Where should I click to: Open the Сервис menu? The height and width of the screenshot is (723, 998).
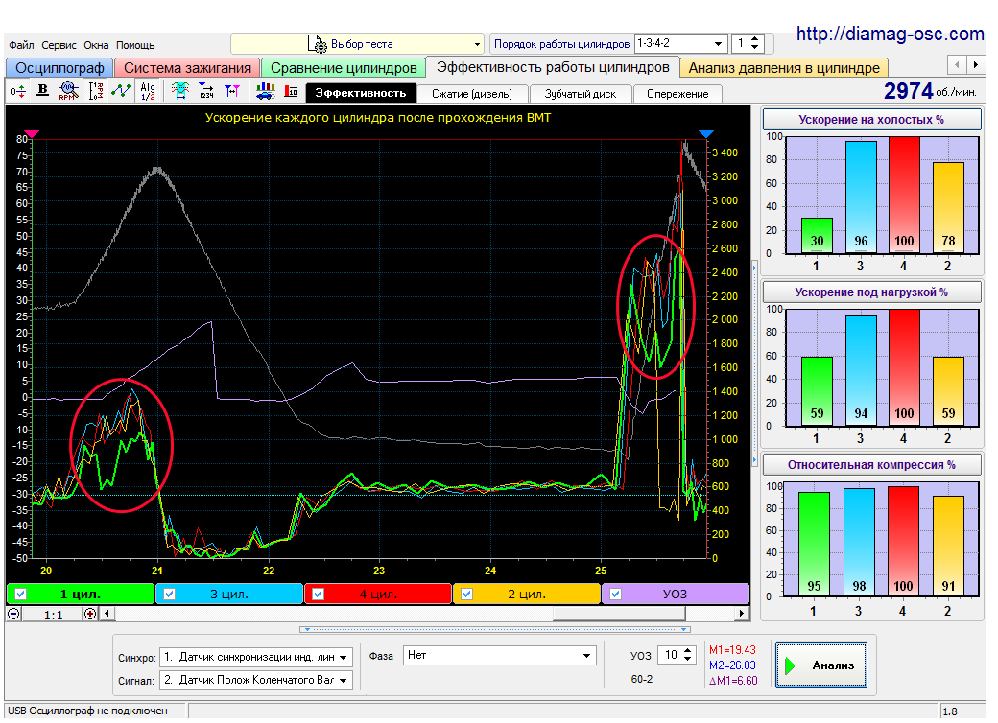coord(59,45)
